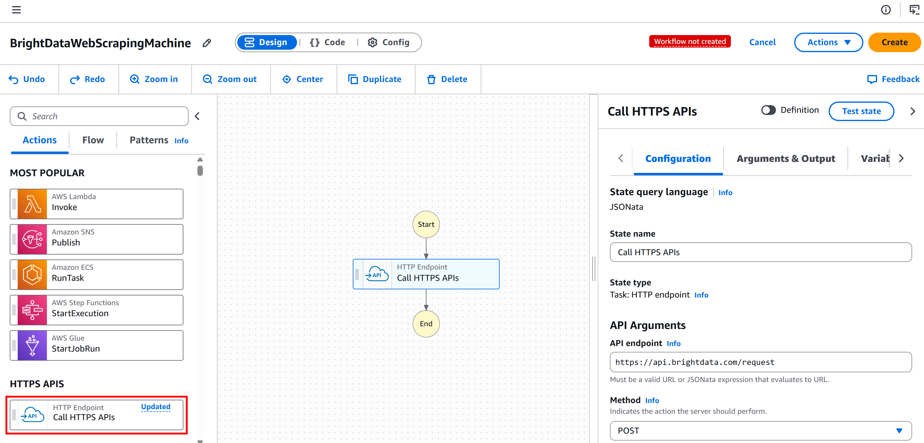Select the Amazon SNS Publish action
924x443 pixels.
(96, 239)
